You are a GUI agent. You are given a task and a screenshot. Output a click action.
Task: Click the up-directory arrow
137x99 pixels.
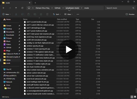pyautogui.click(x=16, y=8)
